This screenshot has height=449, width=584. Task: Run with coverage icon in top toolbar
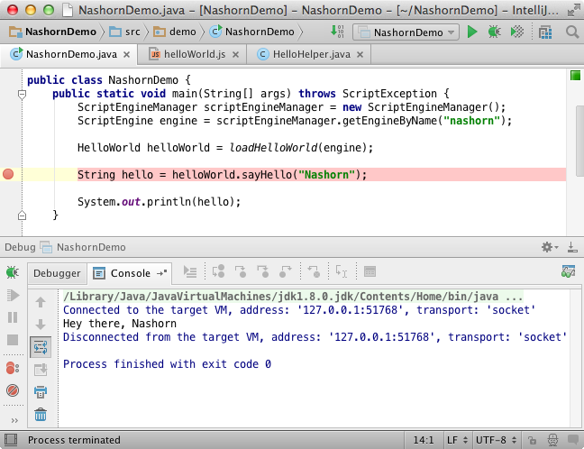(517, 32)
